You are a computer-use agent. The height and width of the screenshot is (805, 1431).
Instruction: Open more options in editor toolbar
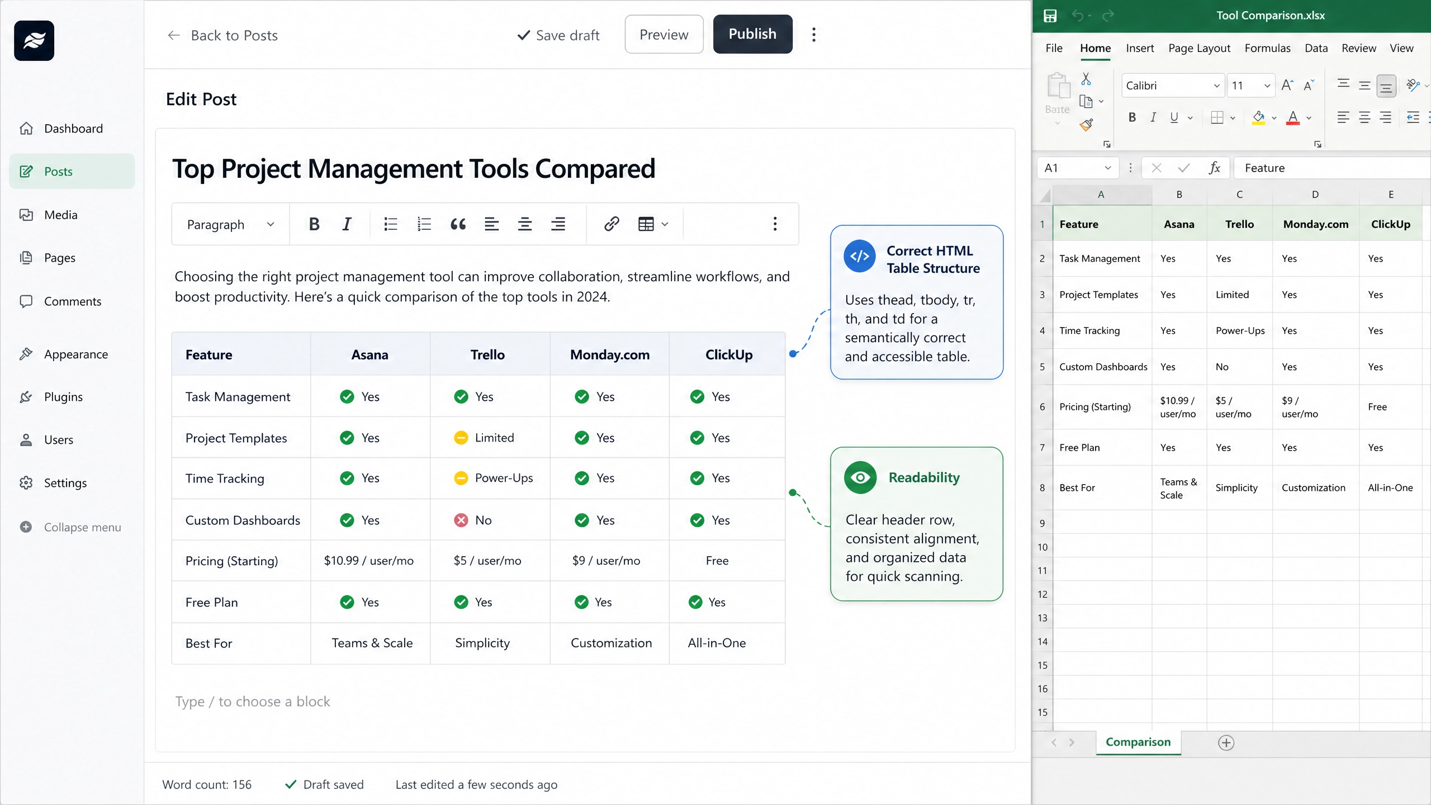click(775, 224)
